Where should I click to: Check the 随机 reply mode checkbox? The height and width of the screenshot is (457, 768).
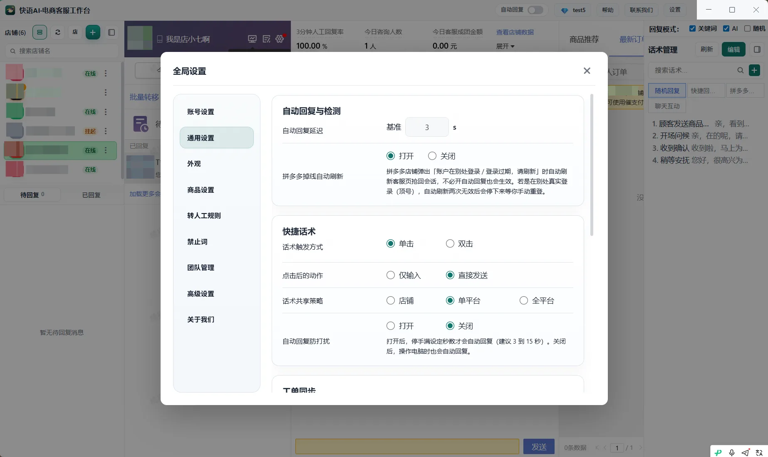(747, 28)
